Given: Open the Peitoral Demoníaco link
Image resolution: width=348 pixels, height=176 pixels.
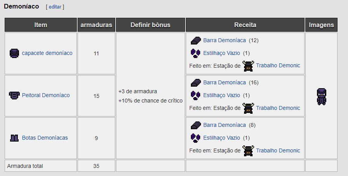Looking at the screenshot, I should (x=46, y=95).
